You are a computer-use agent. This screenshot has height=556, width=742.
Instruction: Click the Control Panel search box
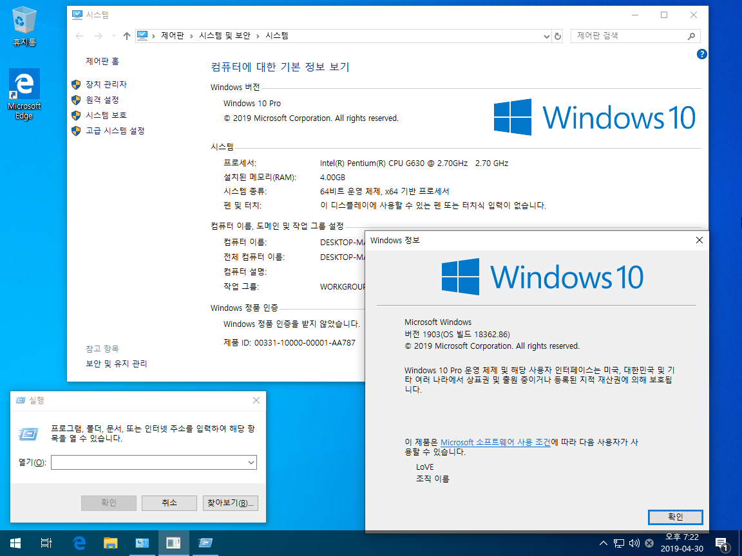pos(635,36)
